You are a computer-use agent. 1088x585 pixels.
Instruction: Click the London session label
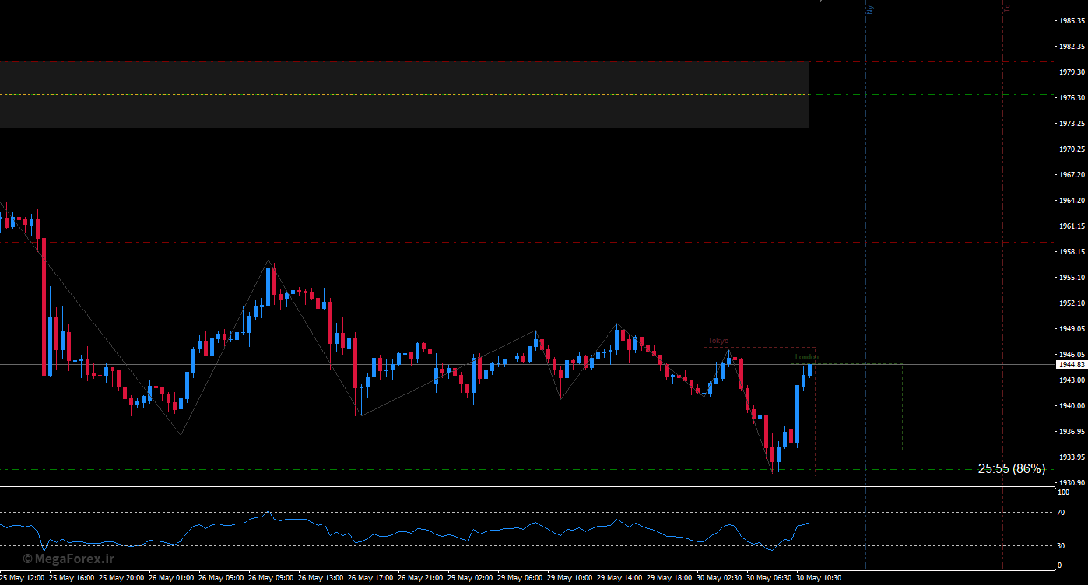[x=806, y=357]
